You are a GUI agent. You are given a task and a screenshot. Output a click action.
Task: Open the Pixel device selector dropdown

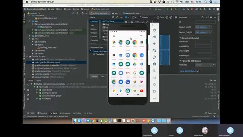(x=144, y=18)
